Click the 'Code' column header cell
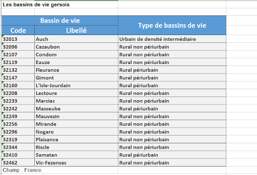This screenshot has width=257, height=175. coord(18,30)
